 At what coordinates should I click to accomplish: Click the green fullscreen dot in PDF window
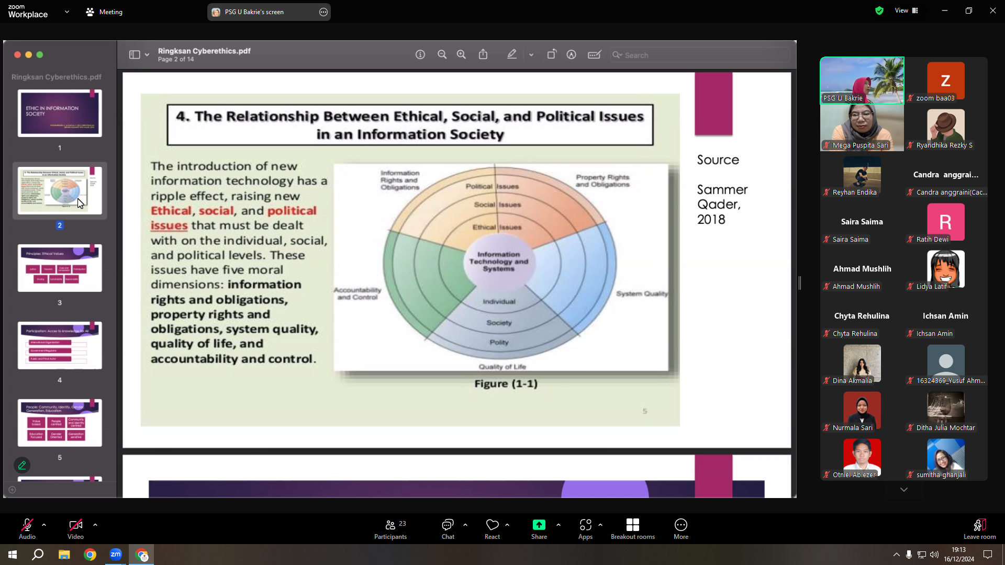click(40, 54)
